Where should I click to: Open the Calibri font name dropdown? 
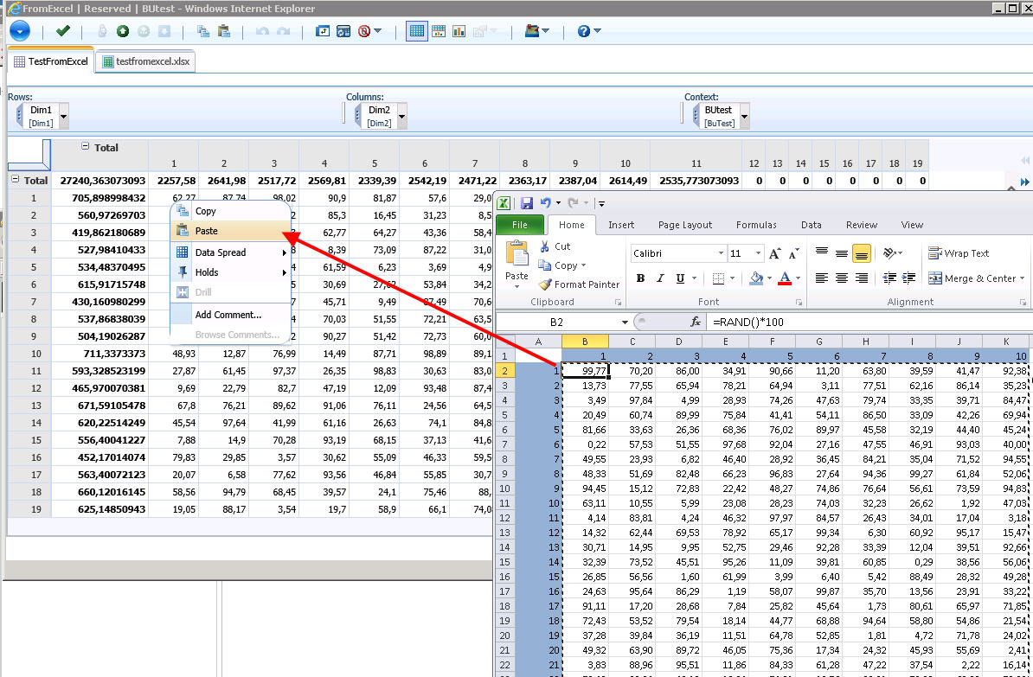pos(721,253)
